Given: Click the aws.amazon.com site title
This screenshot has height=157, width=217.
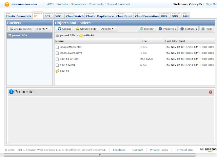Looking at the screenshot, I should pyautogui.click(x=24, y=4).
